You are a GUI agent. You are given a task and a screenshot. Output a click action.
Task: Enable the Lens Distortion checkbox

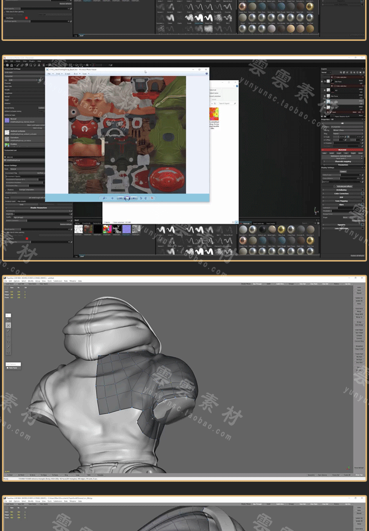point(363,228)
